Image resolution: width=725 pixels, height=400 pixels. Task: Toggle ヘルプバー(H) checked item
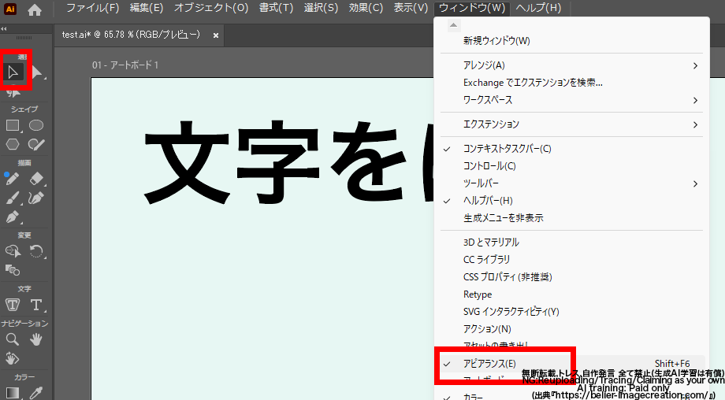tap(571, 201)
